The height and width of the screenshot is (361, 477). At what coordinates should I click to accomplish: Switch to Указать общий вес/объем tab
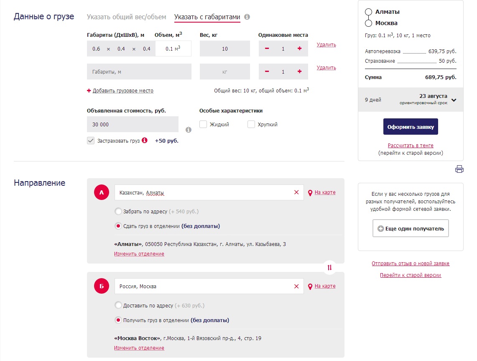pos(126,17)
